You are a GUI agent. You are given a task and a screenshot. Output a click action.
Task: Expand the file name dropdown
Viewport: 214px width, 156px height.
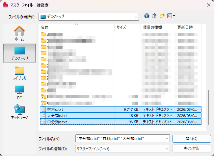(x=166, y=138)
